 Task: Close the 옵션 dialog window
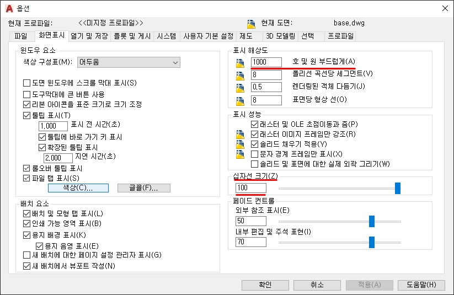point(445,8)
